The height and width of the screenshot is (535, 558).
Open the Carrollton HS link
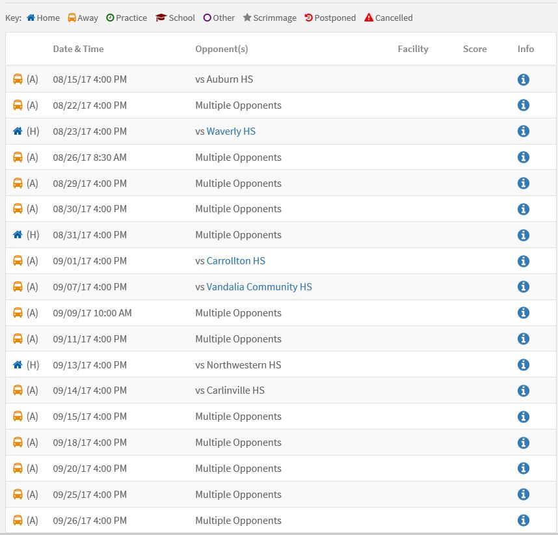point(236,261)
